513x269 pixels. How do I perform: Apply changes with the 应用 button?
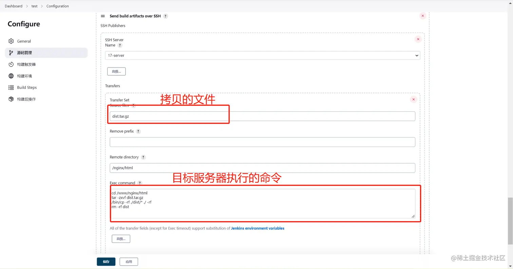click(129, 262)
